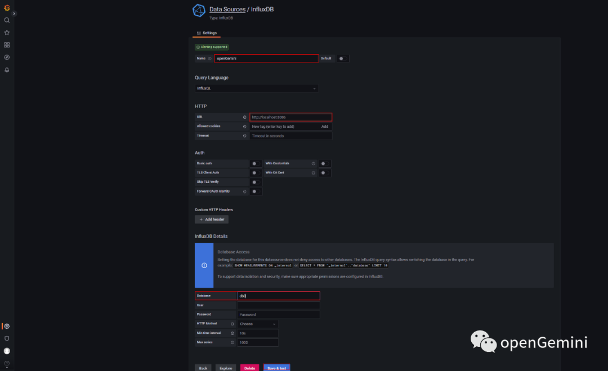Click the Explore button
The height and width of the screenshot is (371, 608).
coord(226,368)
